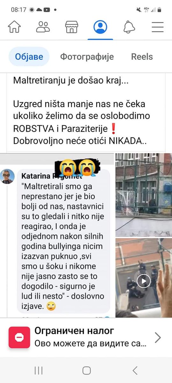Screen dimensions: 172x383
Task: Switch to the Фотографије tab
Action: [x=87, y=57]
